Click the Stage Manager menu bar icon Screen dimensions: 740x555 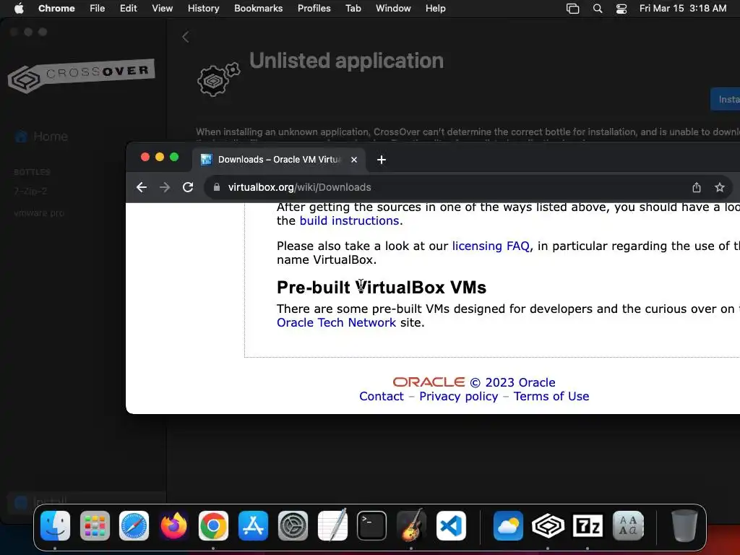coord(572,8)
